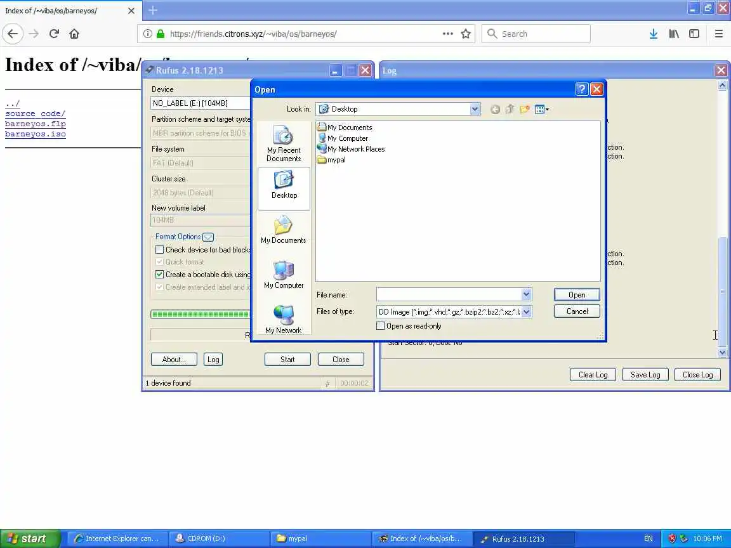Switch to Internet Explorer taskbar item

coord(117,538)
